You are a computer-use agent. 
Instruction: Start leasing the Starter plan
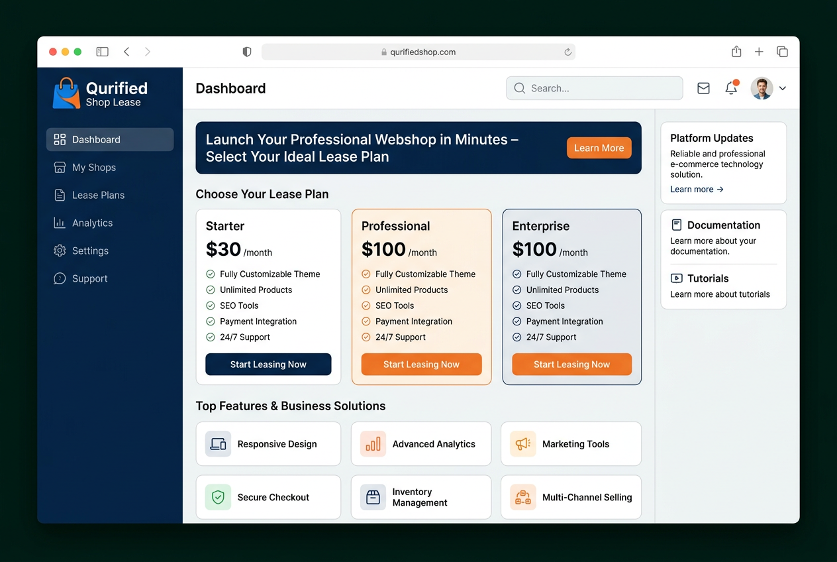268,365
